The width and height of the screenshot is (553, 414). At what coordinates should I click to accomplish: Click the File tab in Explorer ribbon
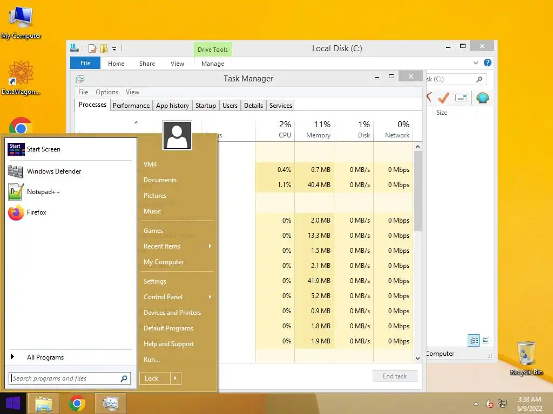pyautogui.click(x=85, y=63)
